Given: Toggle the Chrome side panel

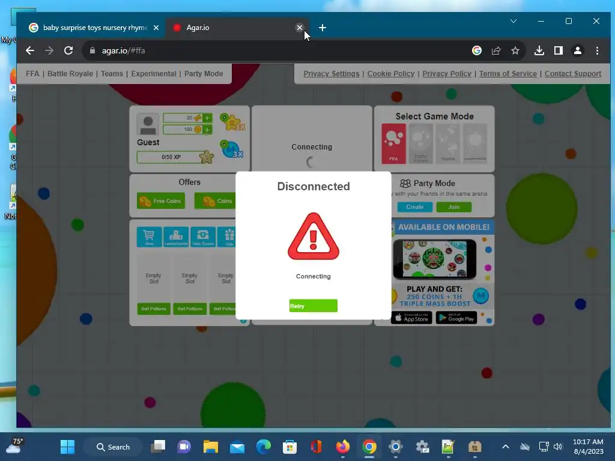Looking at the screenshot, I should point(559,50).
